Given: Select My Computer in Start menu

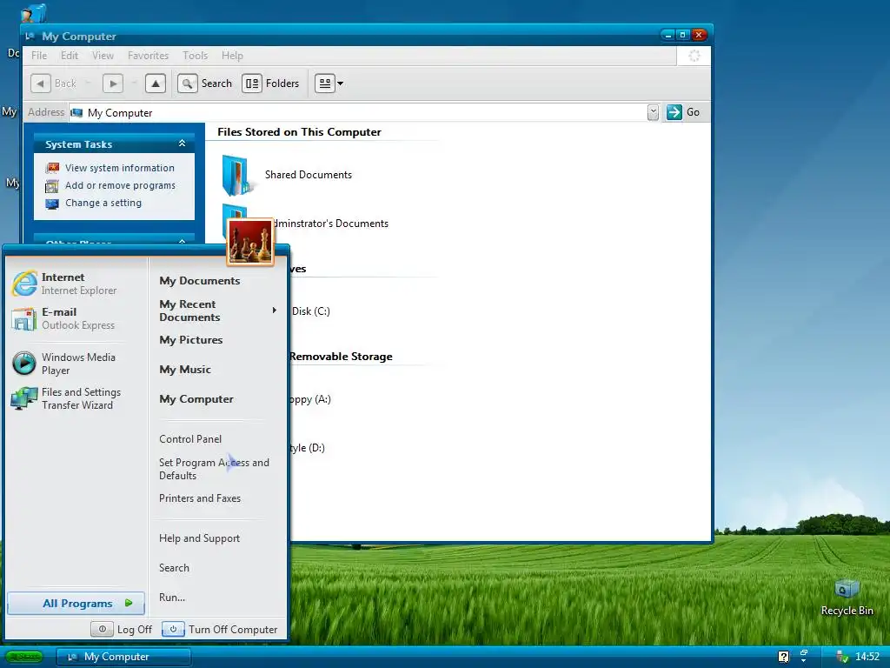Looking at the screenshot, I should pyautogui.click(x=196, y=398).
